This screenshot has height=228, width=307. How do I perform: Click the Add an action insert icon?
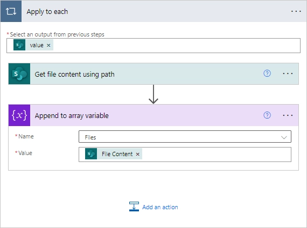coord(134,207)
